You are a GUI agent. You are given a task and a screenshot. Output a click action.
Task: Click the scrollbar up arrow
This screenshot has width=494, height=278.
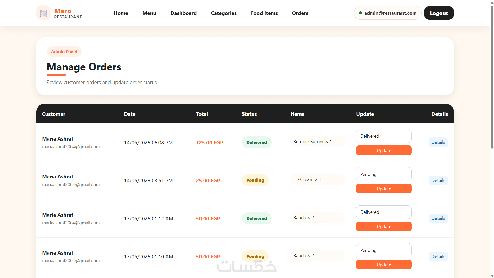492,2
